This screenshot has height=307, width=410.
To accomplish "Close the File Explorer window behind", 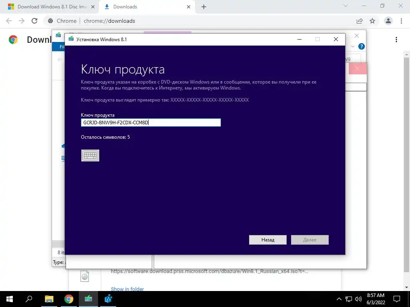I will 357,36.
